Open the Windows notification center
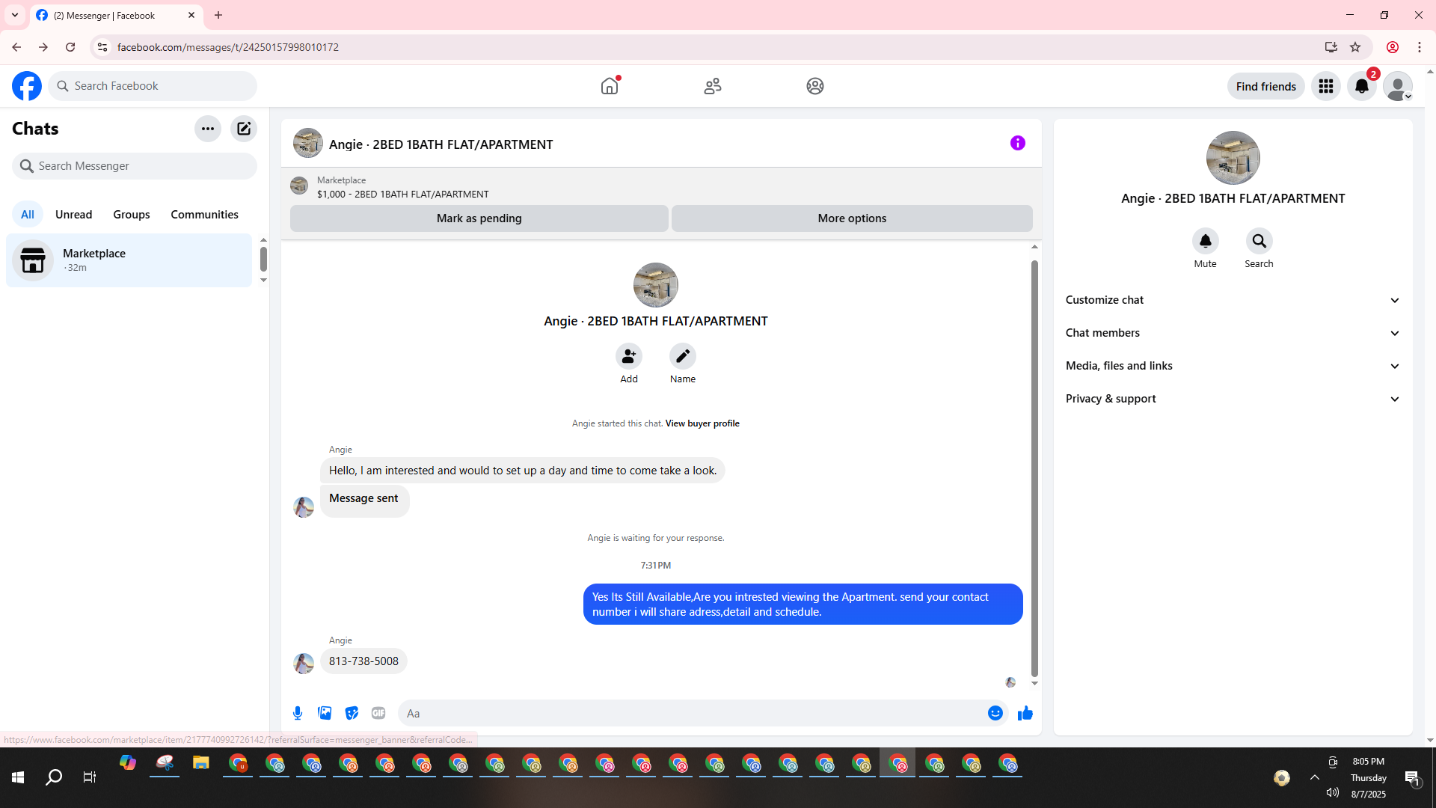The image size is (1436, 808). (1412, 778)
